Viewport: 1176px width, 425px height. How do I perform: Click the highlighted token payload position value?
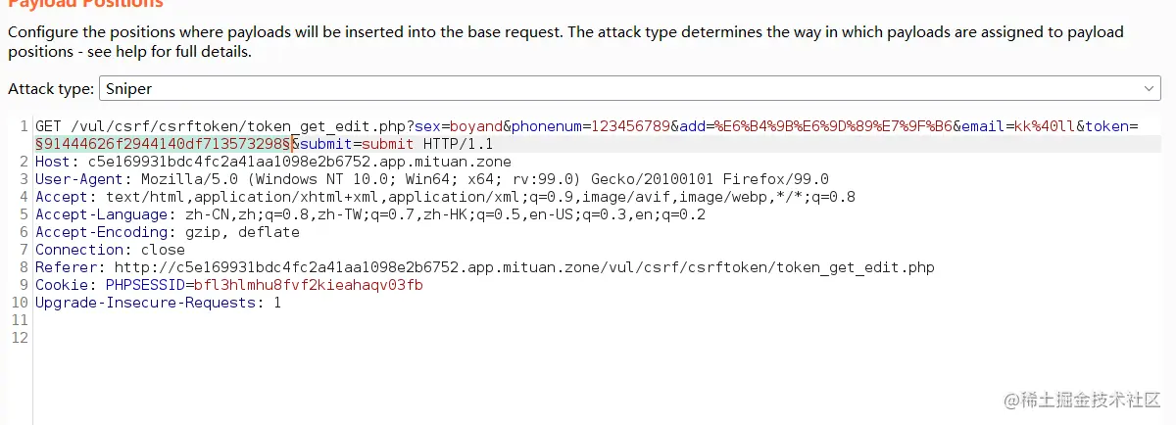pos(162,144)
